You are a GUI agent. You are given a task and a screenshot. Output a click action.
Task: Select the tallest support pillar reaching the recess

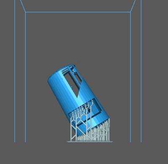91,120
